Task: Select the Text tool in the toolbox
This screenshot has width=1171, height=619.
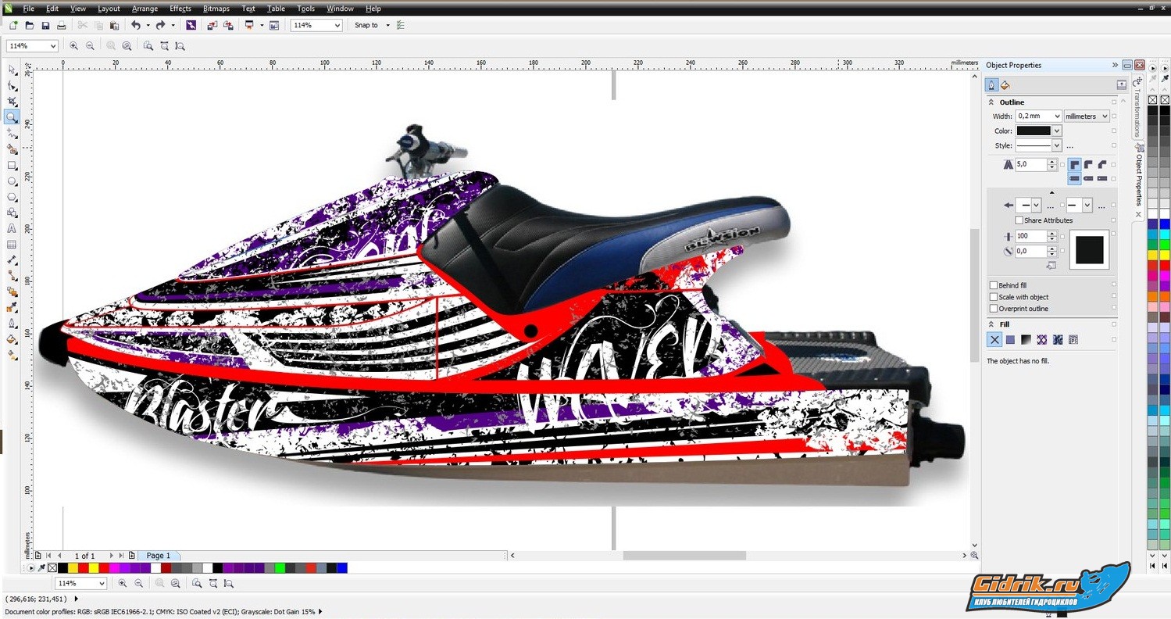Action: [12, 229]
